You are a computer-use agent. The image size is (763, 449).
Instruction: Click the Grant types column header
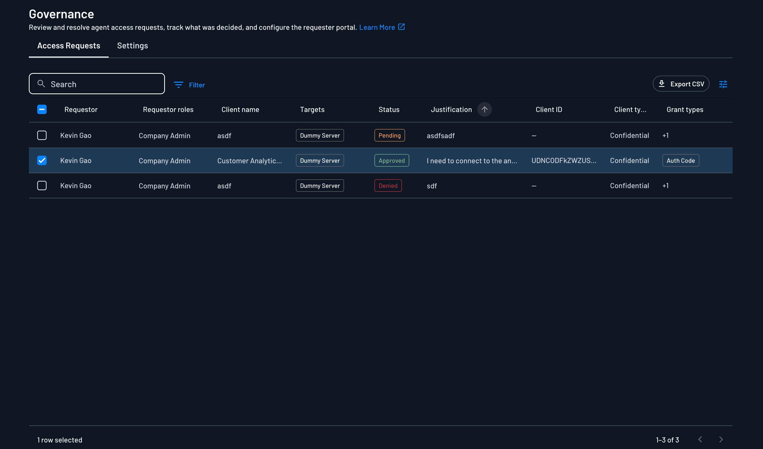coord(685,110)
